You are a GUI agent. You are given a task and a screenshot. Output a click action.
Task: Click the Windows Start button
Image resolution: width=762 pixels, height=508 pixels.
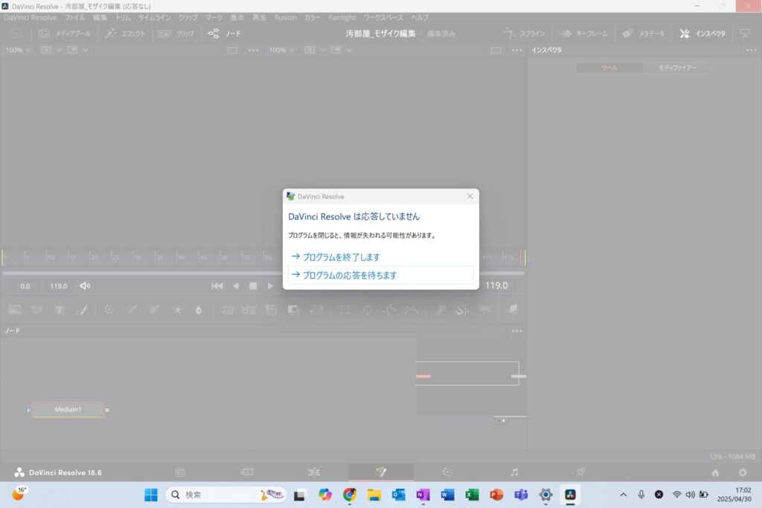click(150, 495)
